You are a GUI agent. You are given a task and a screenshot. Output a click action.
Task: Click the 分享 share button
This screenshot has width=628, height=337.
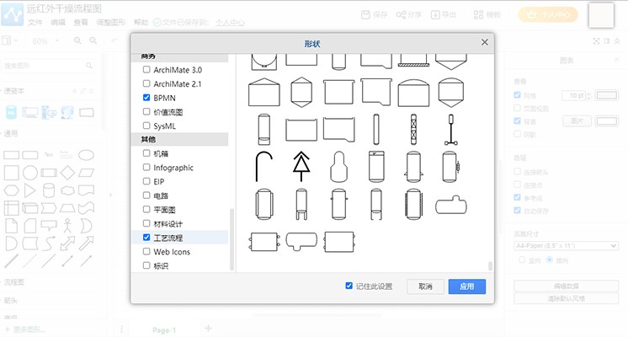(408, 15)
